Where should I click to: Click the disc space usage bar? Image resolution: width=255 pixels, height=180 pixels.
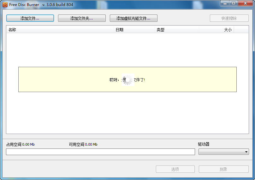point(100,152)
